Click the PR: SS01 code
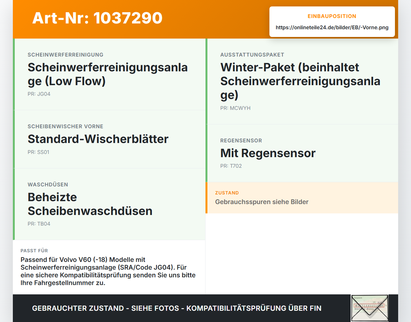Image resolution: width=411 pixels, height=322 pixels. [39, 152]
